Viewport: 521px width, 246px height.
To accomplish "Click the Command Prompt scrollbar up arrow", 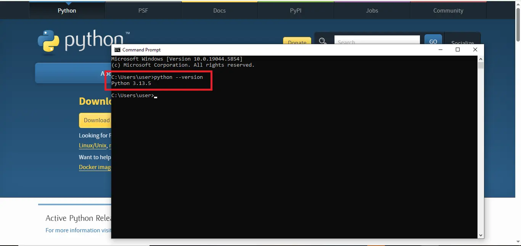I will 481,59.
